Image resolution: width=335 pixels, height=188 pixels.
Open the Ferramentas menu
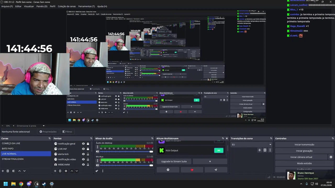(x=87, y=6)
